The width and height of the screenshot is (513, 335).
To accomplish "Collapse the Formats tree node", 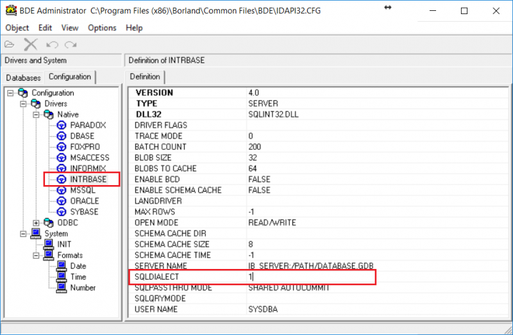I will point(36,256).
